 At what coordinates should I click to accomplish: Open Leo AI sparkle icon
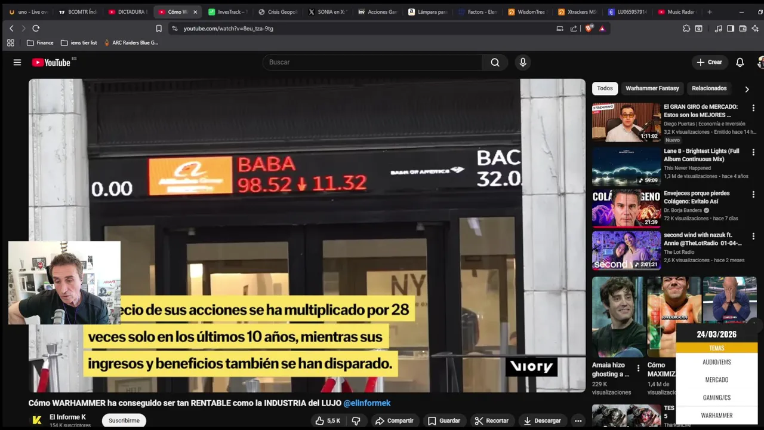[755, 28]
